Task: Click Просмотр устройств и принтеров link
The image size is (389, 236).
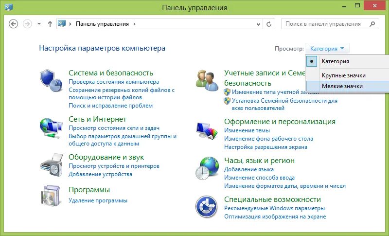Action: coord(114,166)
